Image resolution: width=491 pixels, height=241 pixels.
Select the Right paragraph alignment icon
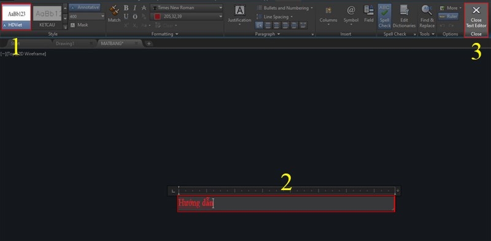point(285,25)
